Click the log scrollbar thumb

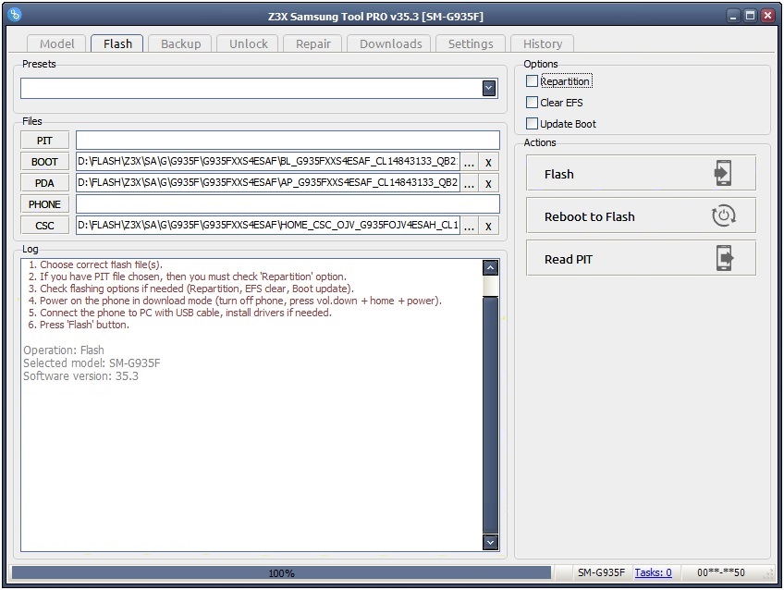pos(491,414)
